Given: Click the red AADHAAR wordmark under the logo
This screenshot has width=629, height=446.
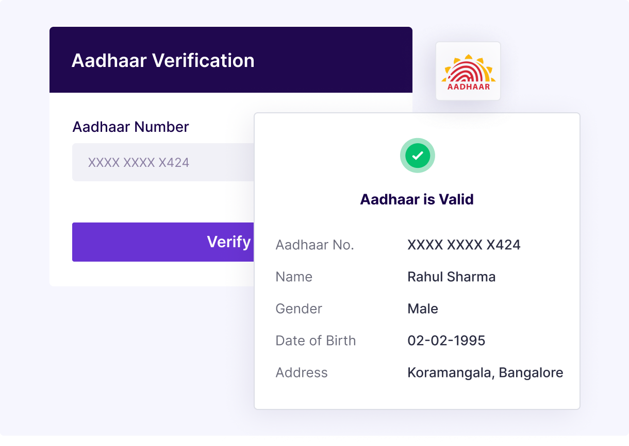Looking at the screenshot, I should coord(468,87).
